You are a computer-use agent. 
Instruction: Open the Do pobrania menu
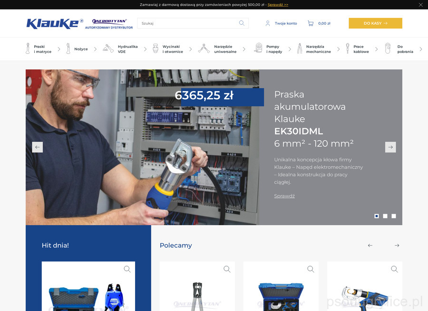click(405, 49)
